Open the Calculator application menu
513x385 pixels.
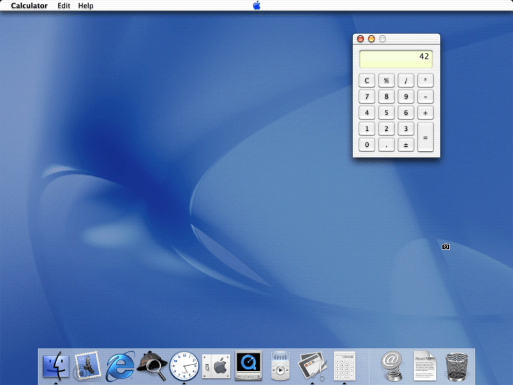29,6
